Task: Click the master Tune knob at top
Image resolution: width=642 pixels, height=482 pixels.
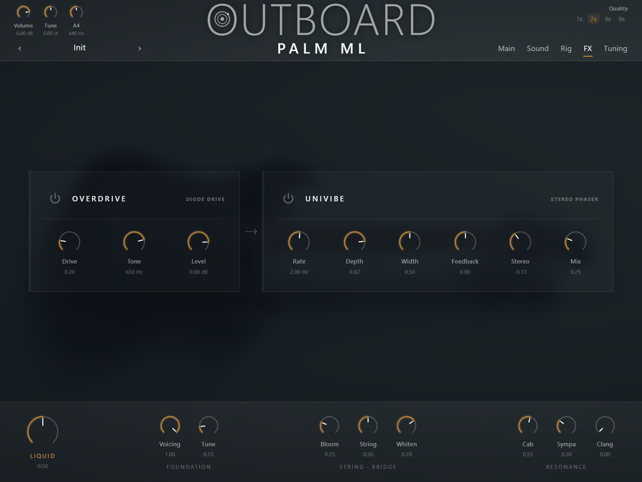Action: pyautogui.click(x=51, y=12)
